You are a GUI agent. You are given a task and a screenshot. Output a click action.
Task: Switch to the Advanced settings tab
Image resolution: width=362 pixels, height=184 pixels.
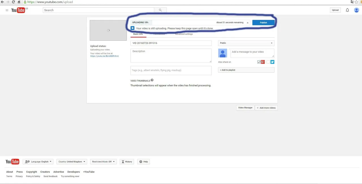tap(184, 34)
